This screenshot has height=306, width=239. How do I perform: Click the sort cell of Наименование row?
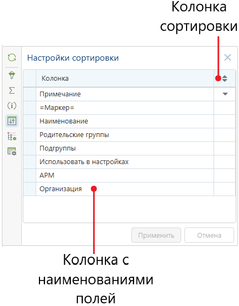click(225, 121)
